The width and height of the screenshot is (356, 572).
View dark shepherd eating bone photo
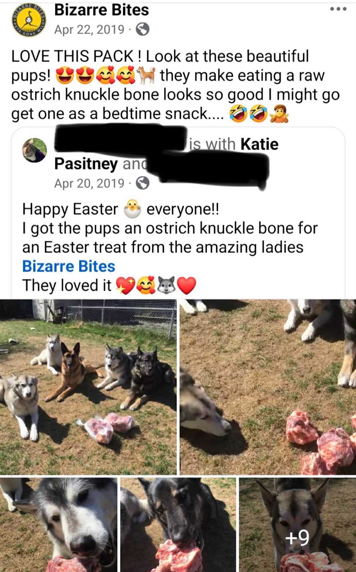pyautogui.click(x=178, y=525)
